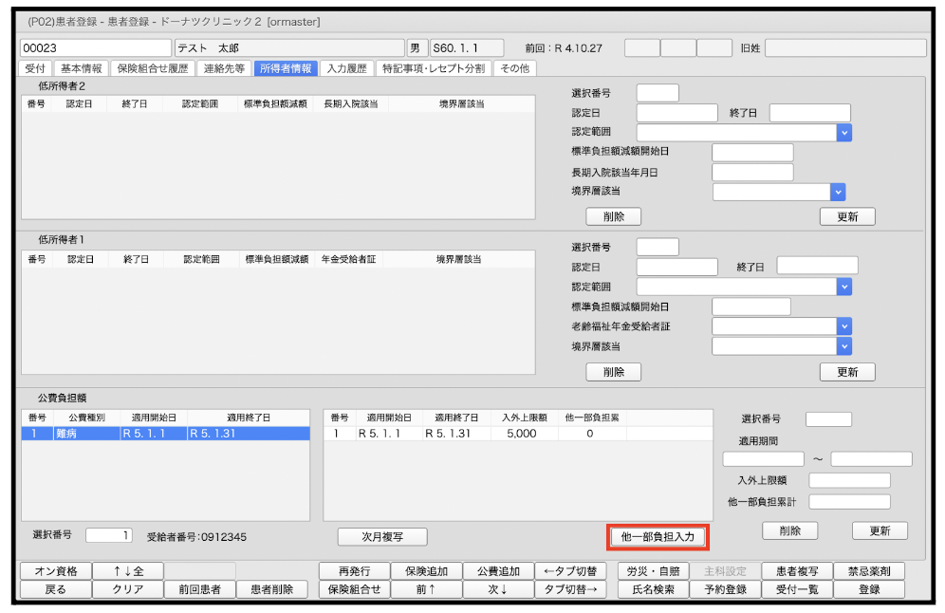The width and height of the screenshot is (945, 613).
Task: Select the 所得者情報 tab
Action: (x=286, y=68)
